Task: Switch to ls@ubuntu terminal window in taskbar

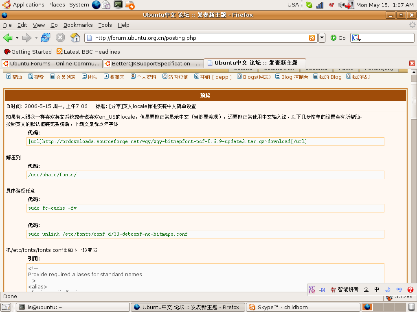Action: (x=73, y=307)
